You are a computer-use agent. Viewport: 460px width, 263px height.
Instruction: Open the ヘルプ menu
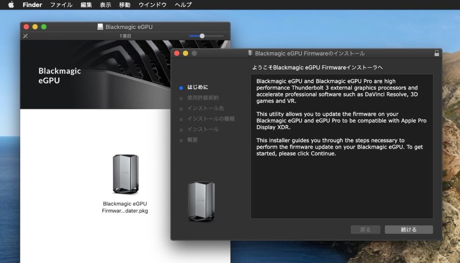[182, 5]
